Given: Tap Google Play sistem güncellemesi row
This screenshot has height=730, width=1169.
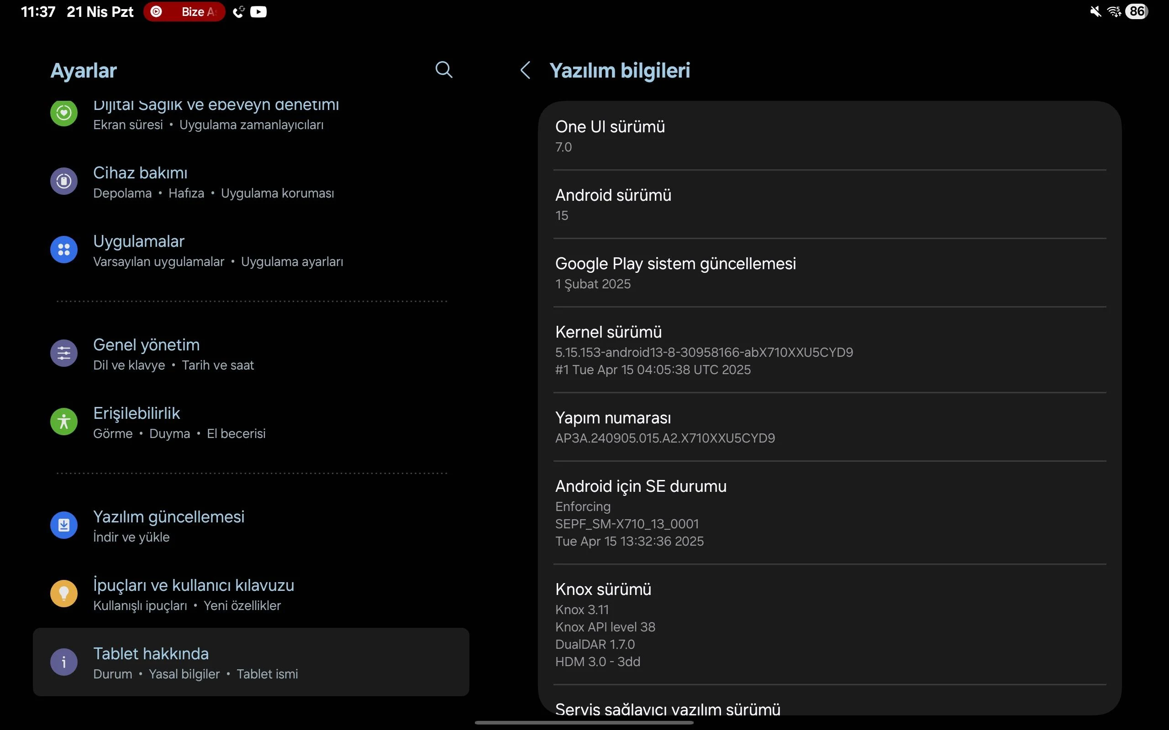Looking at the screenshot, I should (829, 273).
